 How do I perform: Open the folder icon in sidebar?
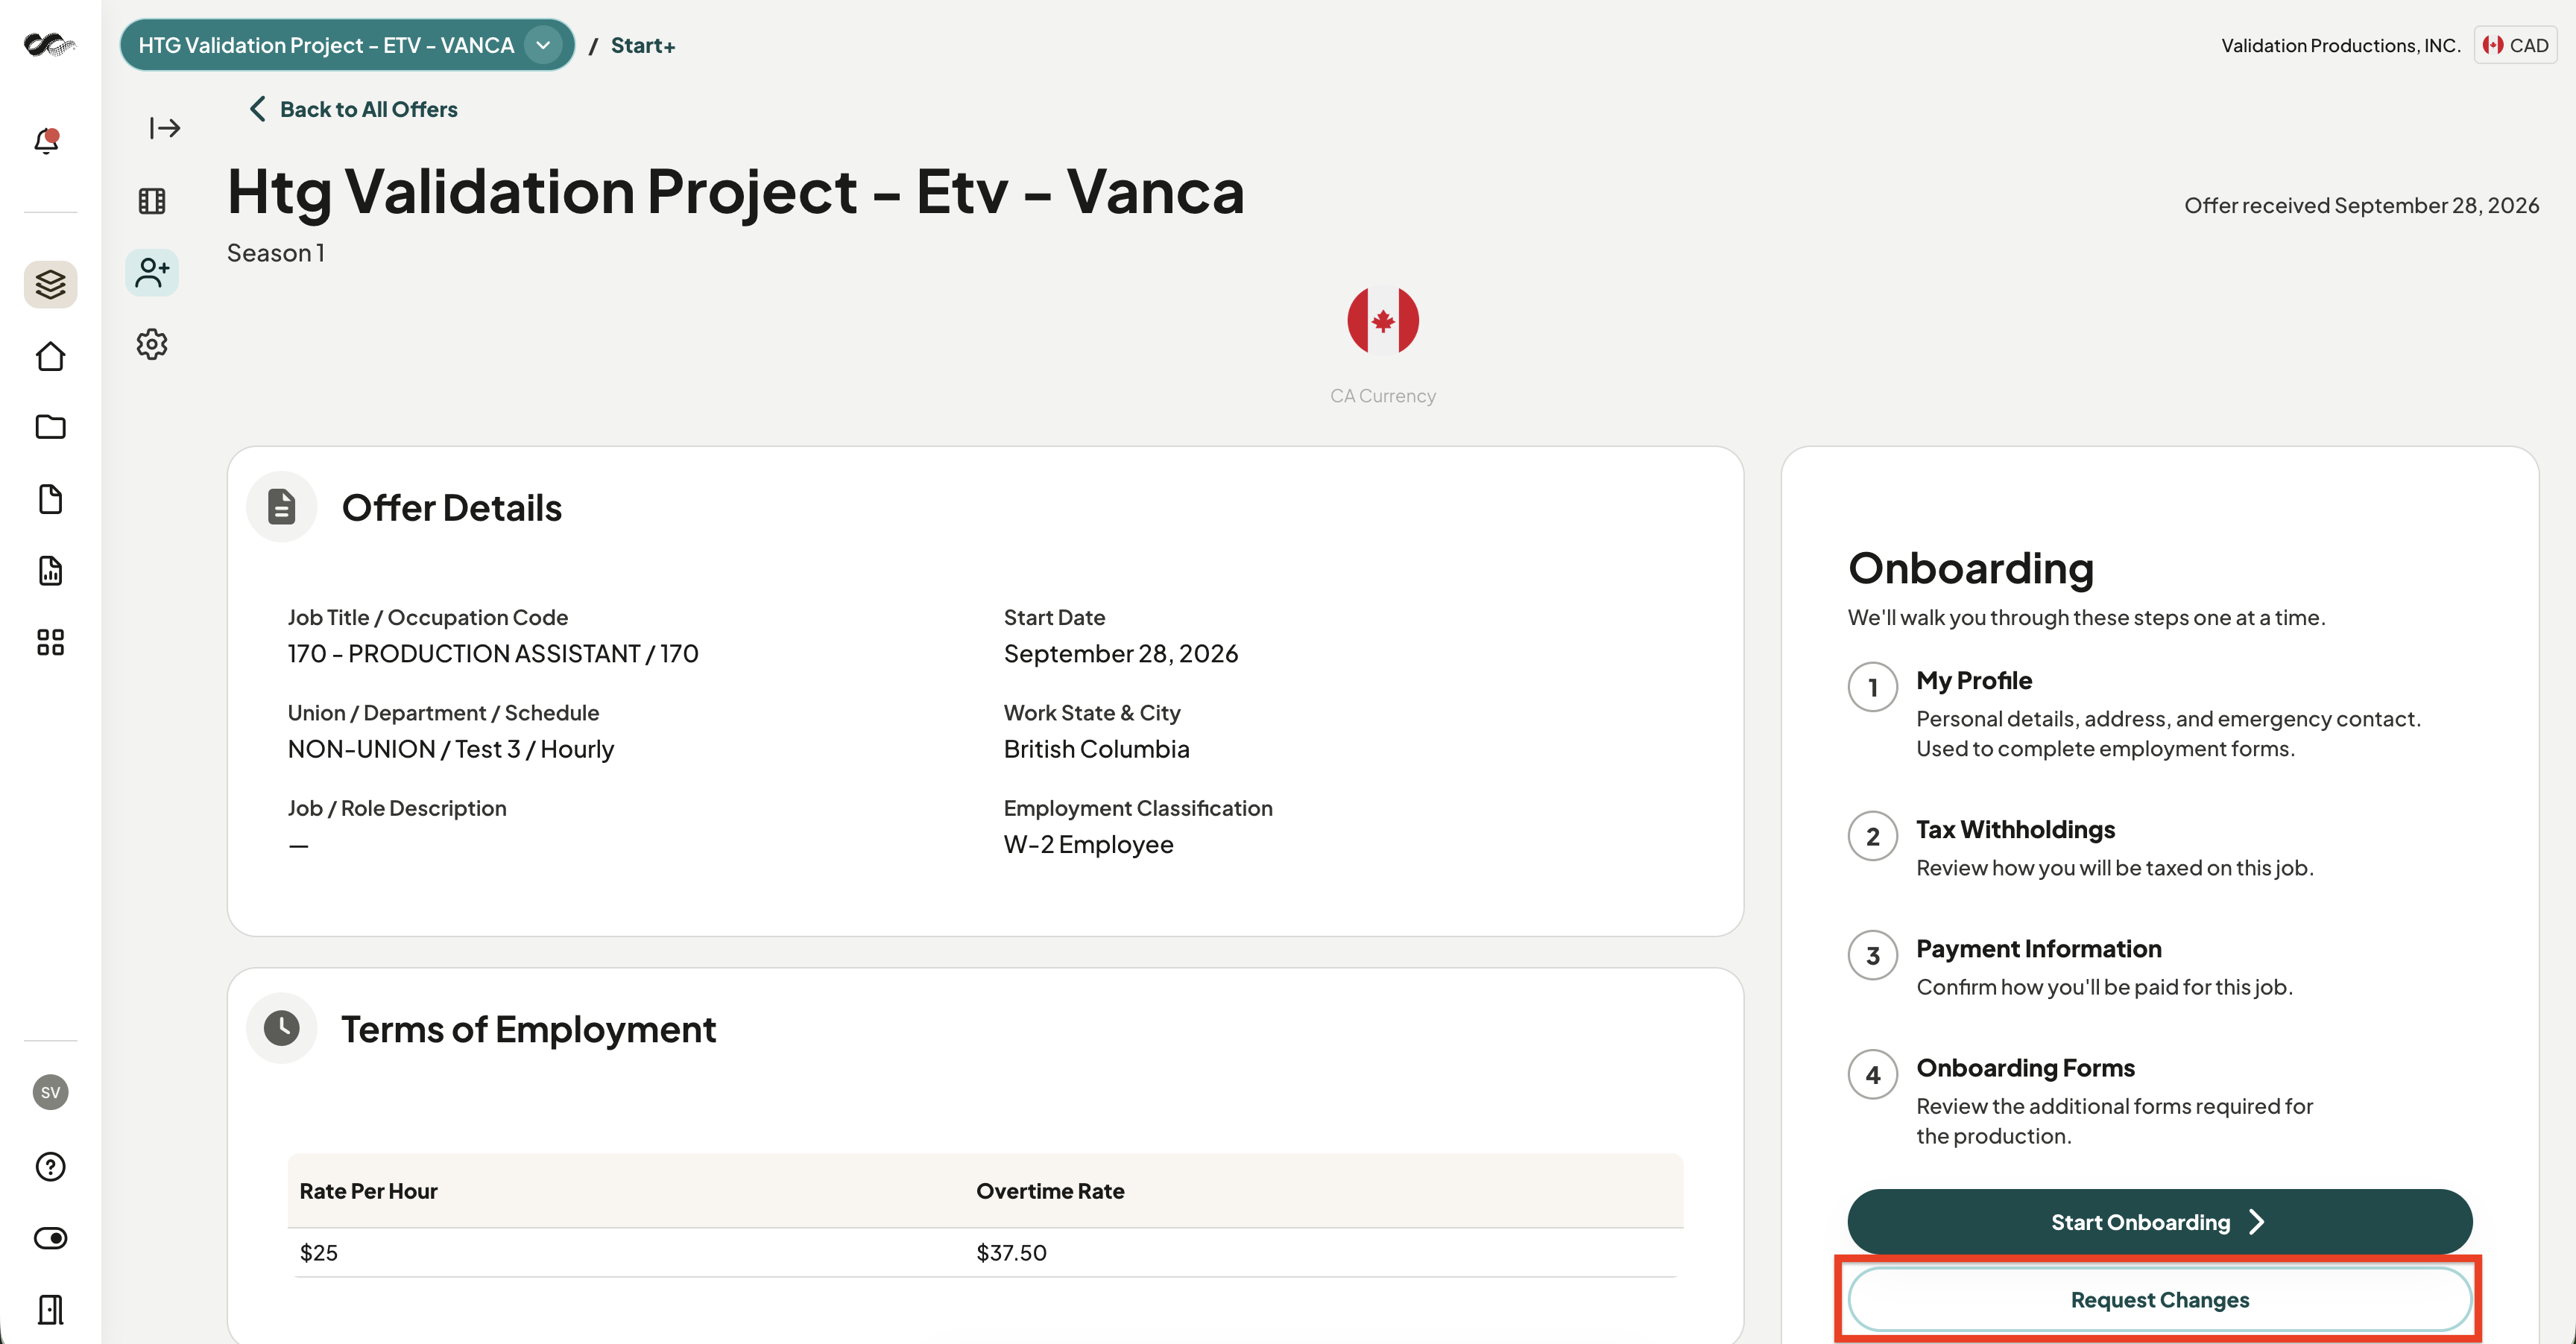tap(50, 428)
